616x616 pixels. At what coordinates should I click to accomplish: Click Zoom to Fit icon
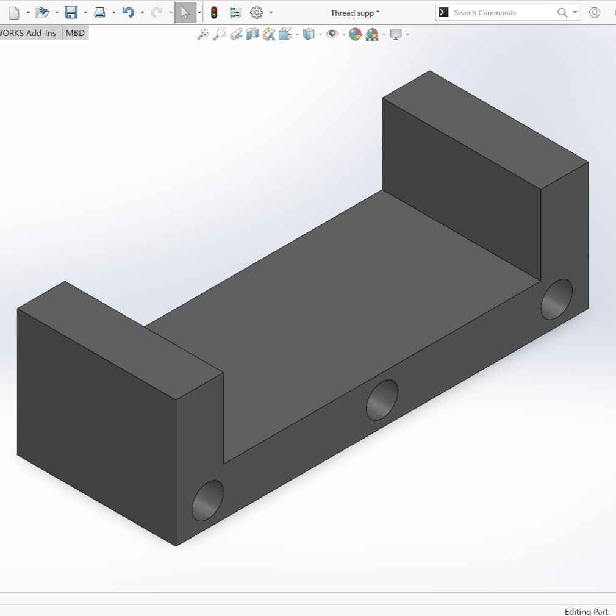[203, 35]
